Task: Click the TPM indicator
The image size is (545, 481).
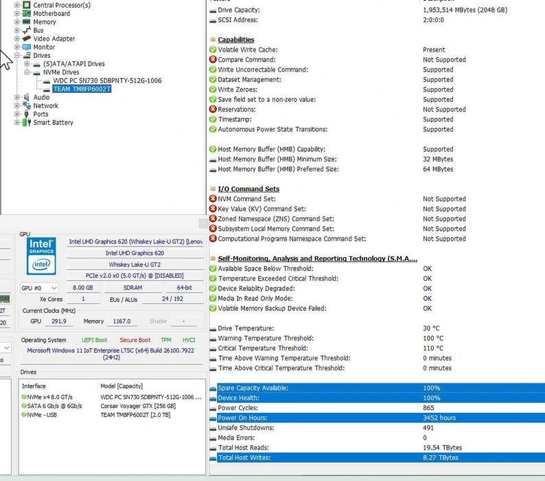Action: pos(166,340)
